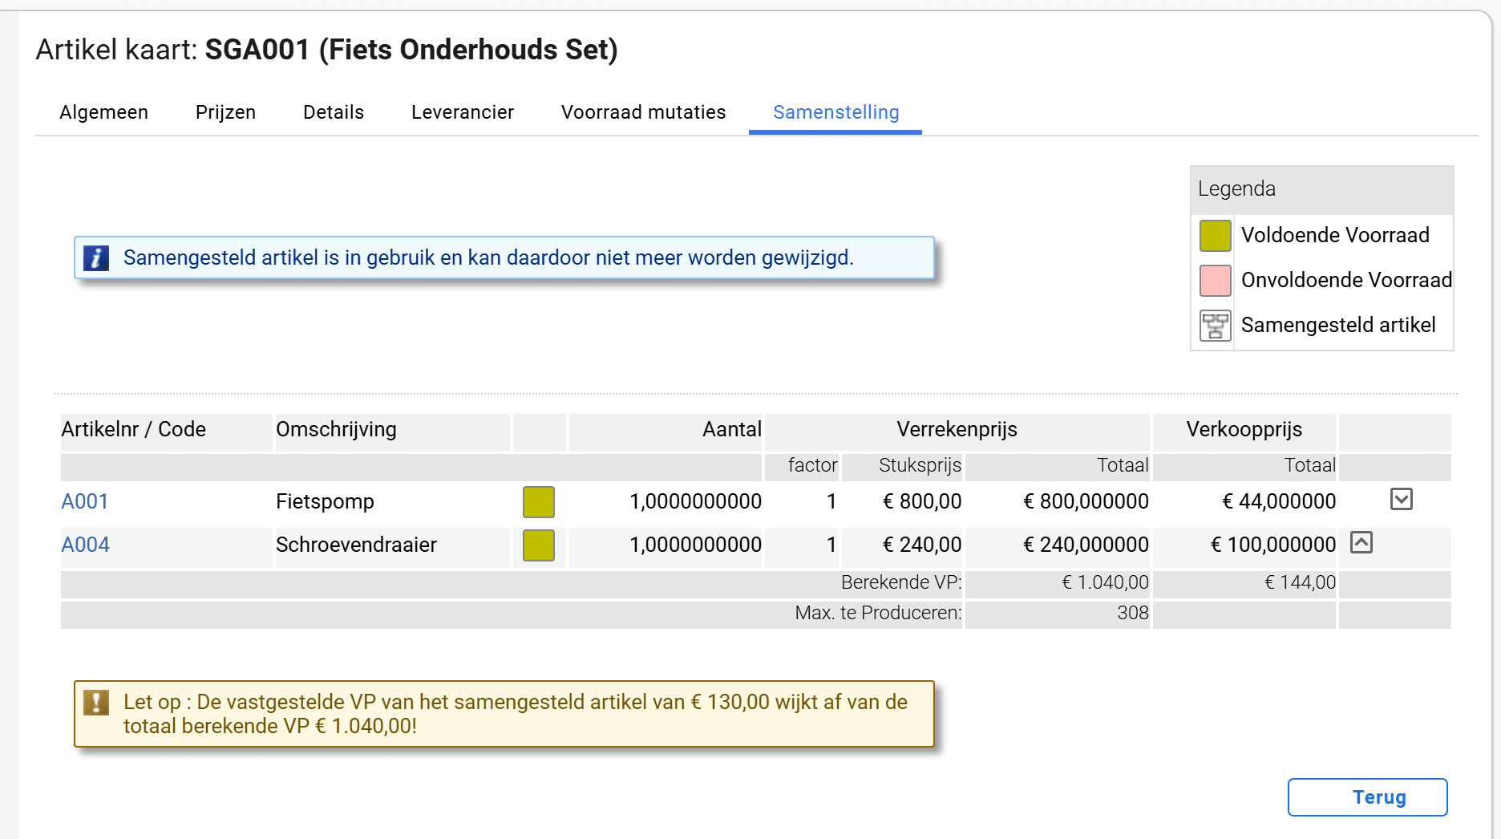1501x839 pixels.
Task: Open the Voorraad mutaties tab
Action: tap(643, 112)
